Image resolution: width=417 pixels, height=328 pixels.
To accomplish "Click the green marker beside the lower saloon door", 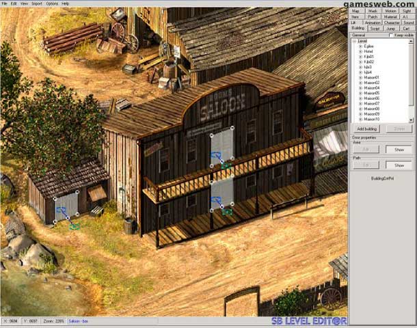I will point(227,212).
